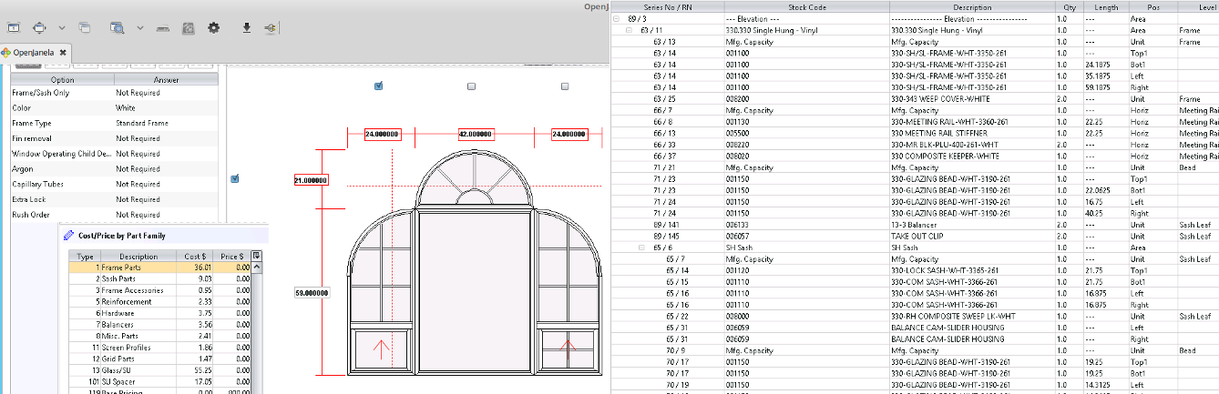This screenshot has width=1219, height=394.
Task: Select the Screen Profiles cost row
Action: pos(159,348)
